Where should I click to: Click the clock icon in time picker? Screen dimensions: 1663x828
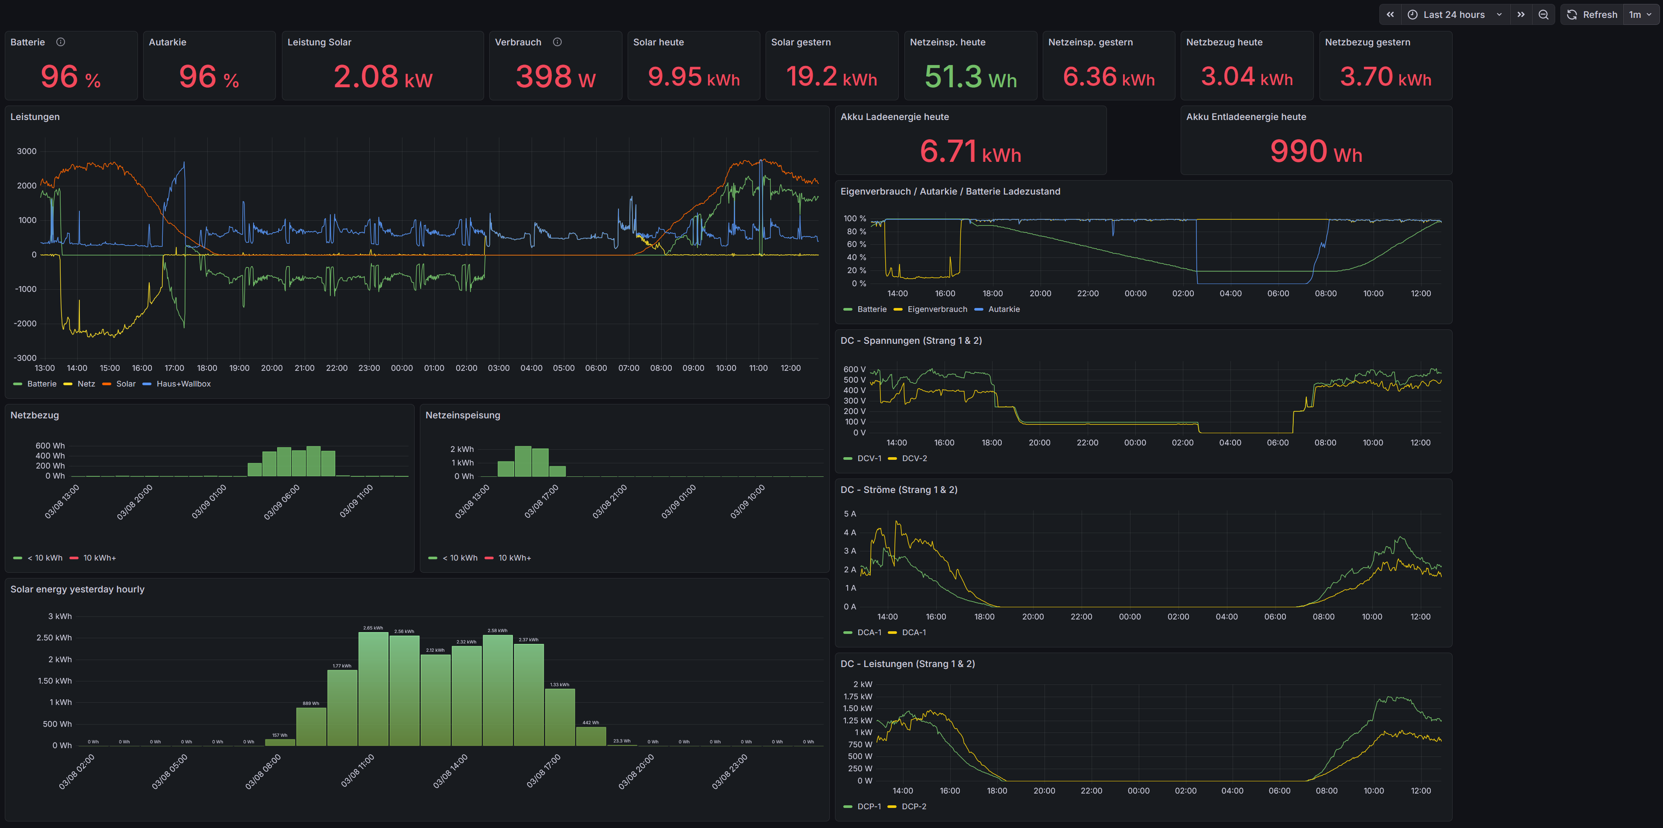(x=1412, y=14)
